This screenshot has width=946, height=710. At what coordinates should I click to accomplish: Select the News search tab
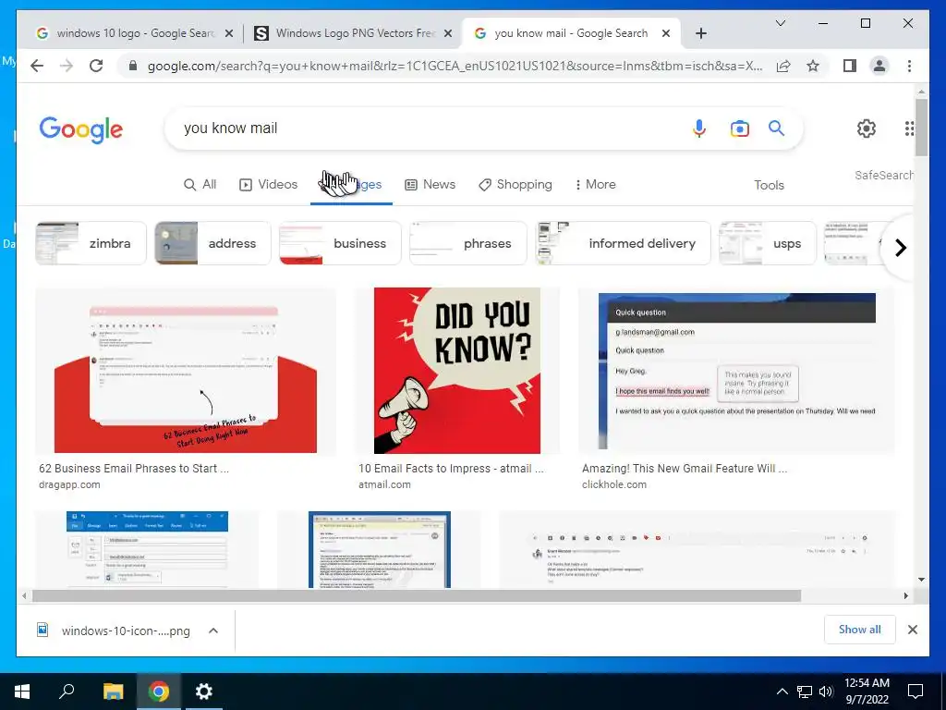point(430,184)
